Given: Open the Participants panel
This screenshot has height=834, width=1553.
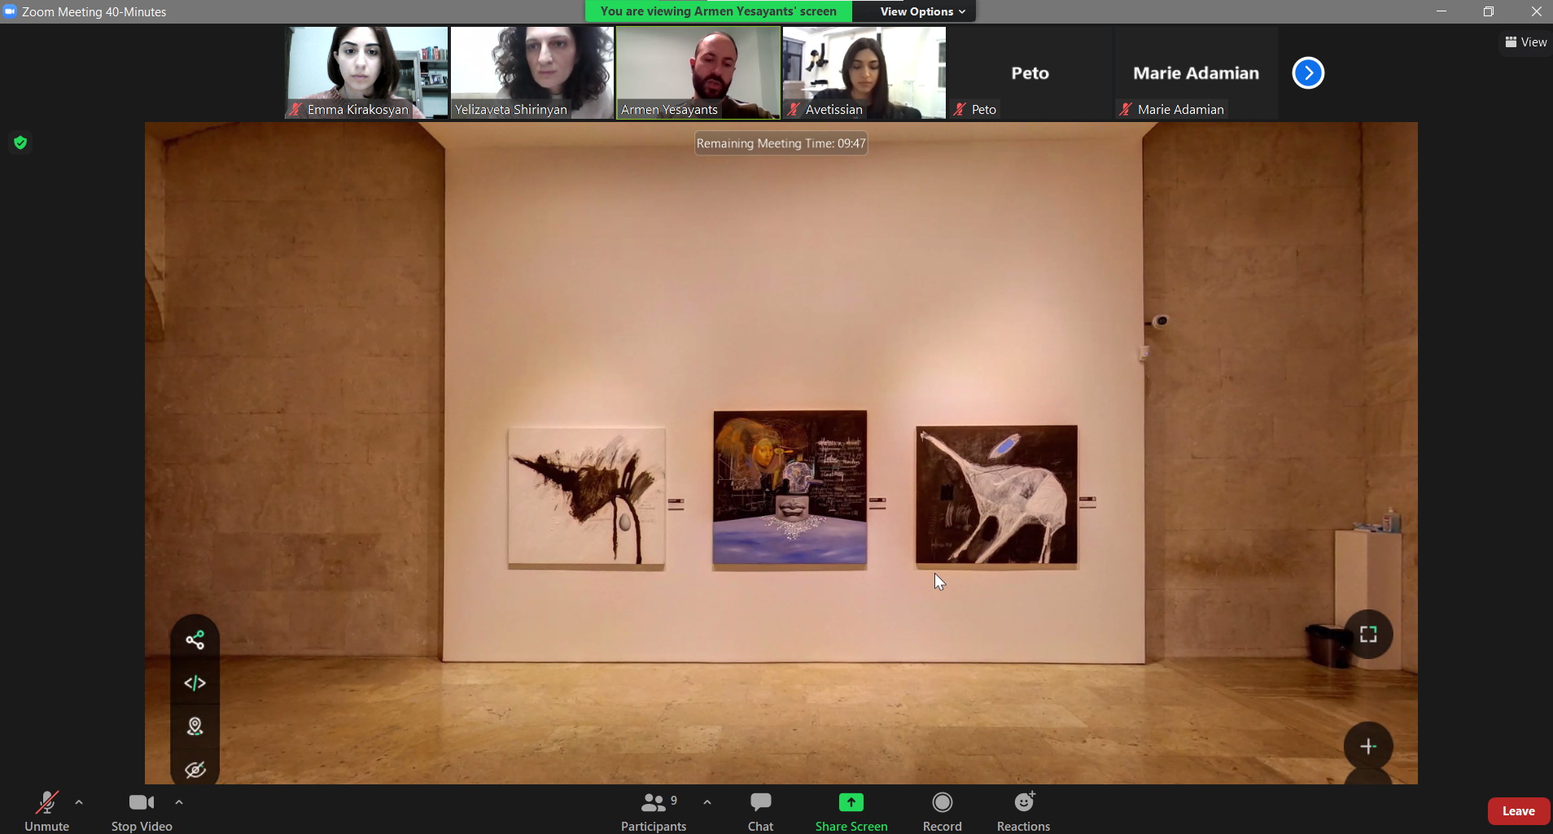Looking at the screenshot, I should point(654,811).
